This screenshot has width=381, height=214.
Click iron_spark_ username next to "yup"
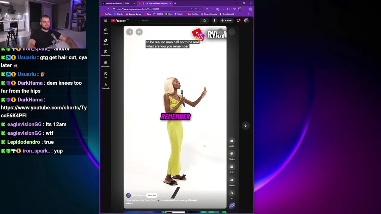point(36,151)
